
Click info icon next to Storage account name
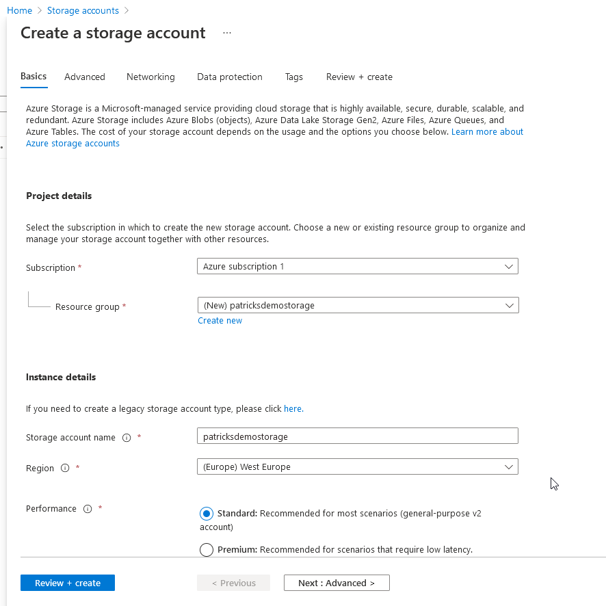point(127,438)
